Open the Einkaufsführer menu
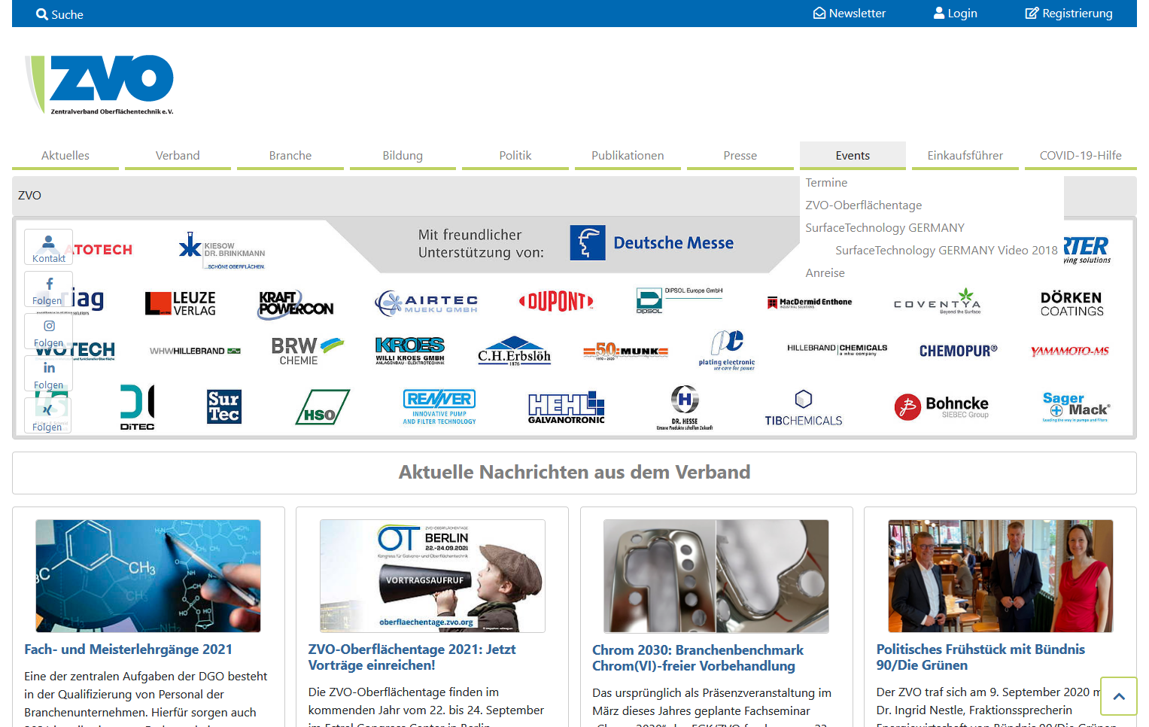The image size is (1149, 727). pos(965,155)
